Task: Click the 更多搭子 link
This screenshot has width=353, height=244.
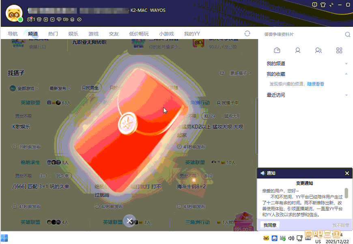Action: (240, 73)
